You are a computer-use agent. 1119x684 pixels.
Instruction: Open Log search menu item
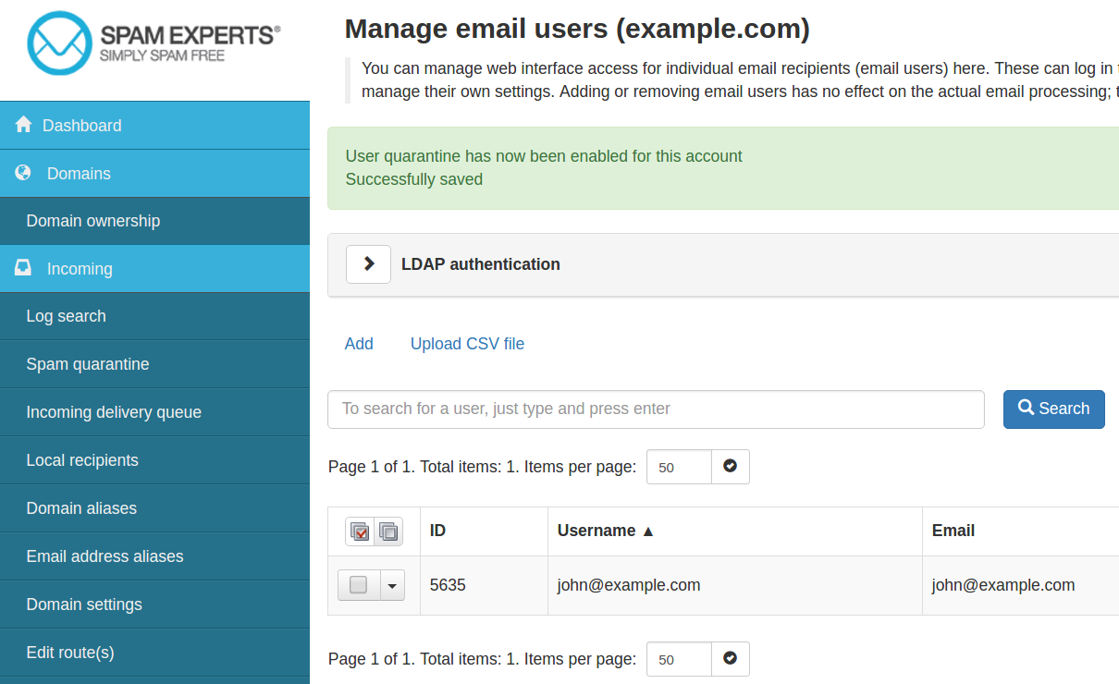[66, 316]
